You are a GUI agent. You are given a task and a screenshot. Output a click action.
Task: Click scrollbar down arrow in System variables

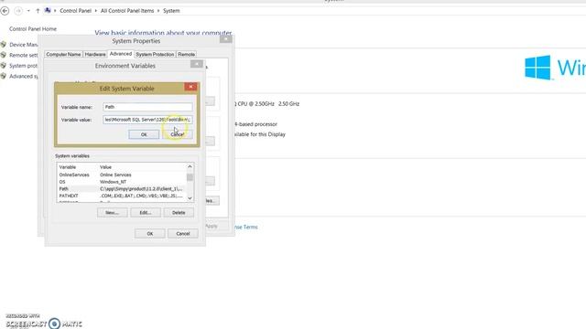190,198
